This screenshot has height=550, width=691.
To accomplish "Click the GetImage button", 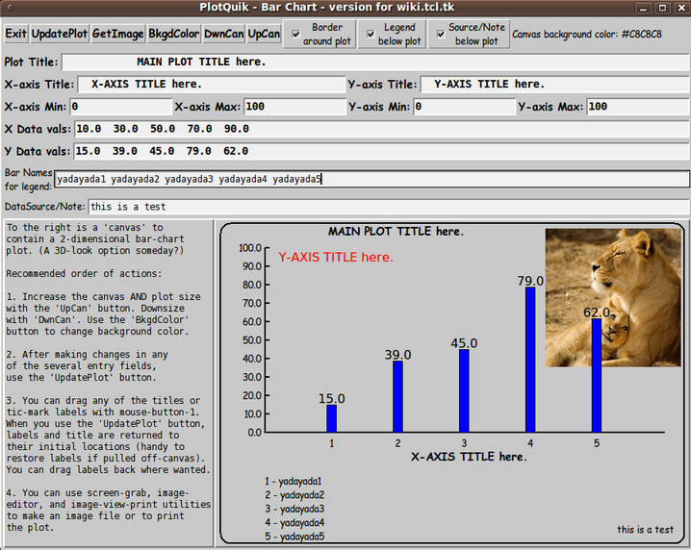I will click(117, 34).
